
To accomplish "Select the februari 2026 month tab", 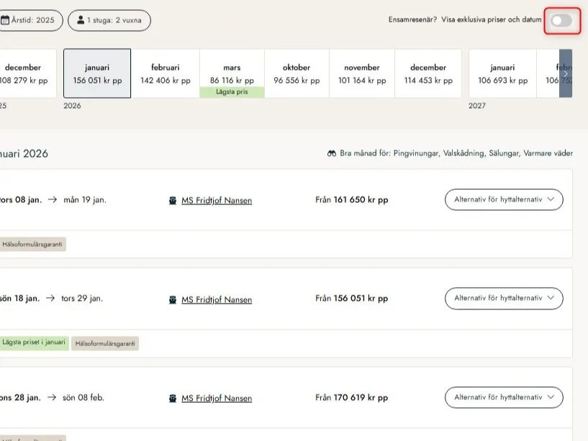I will 166,73.
